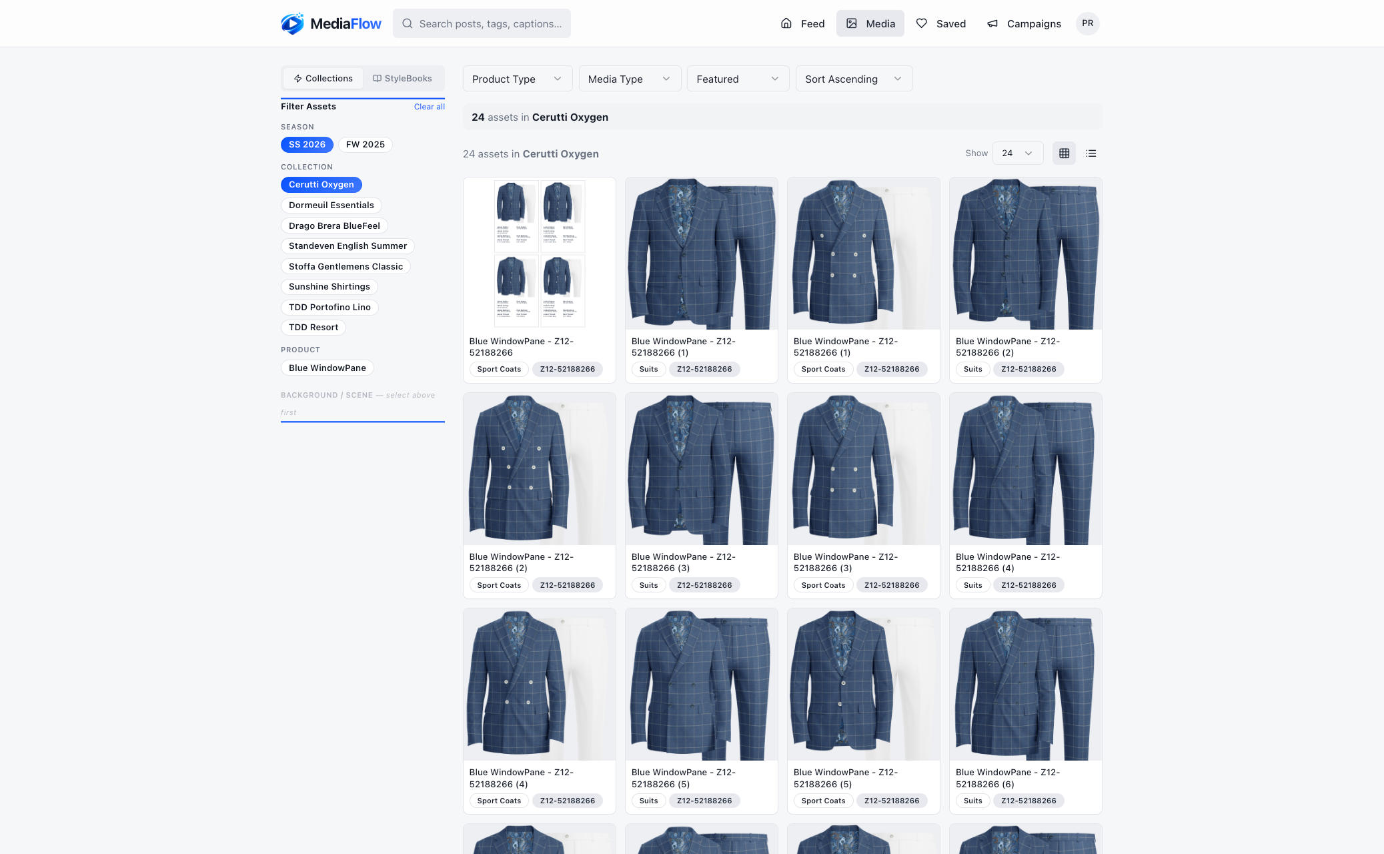Viewport: 1384px width, 854px height.
Task: Select the TDD Portofino Lino collection
Action: pyautogui.click(x=329, y=308)
